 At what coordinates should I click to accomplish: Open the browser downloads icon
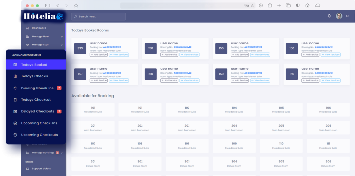coord(261,6)
